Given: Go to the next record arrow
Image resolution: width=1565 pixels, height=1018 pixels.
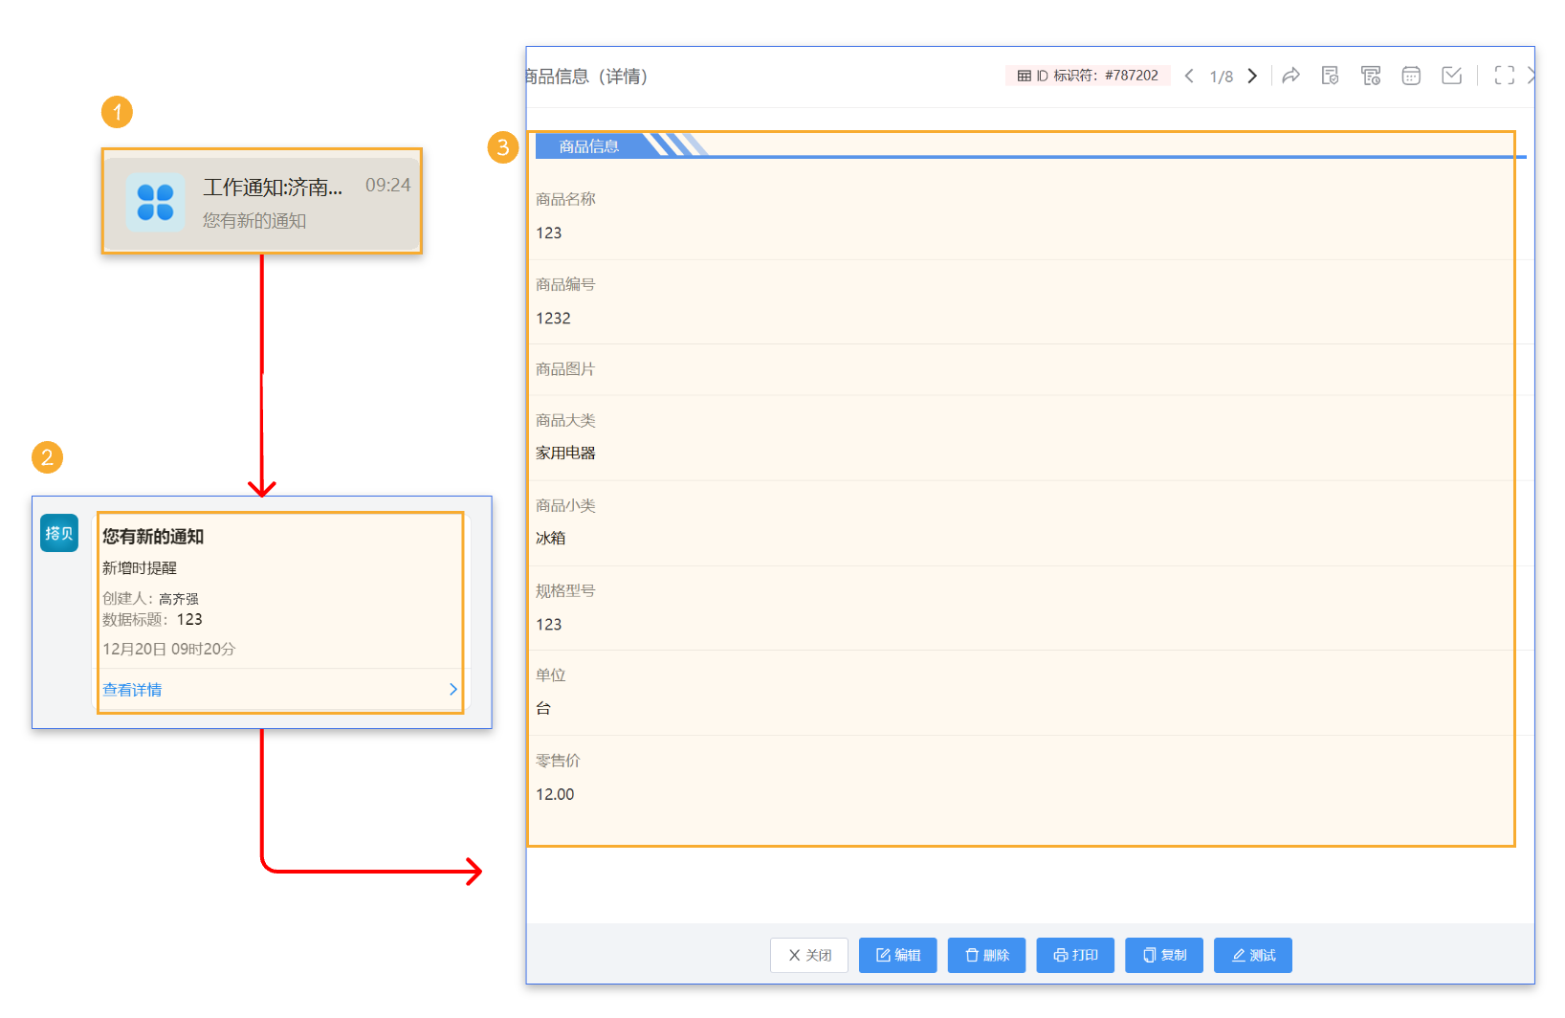Looking at the screenshot, I should tap(1252, 76).
